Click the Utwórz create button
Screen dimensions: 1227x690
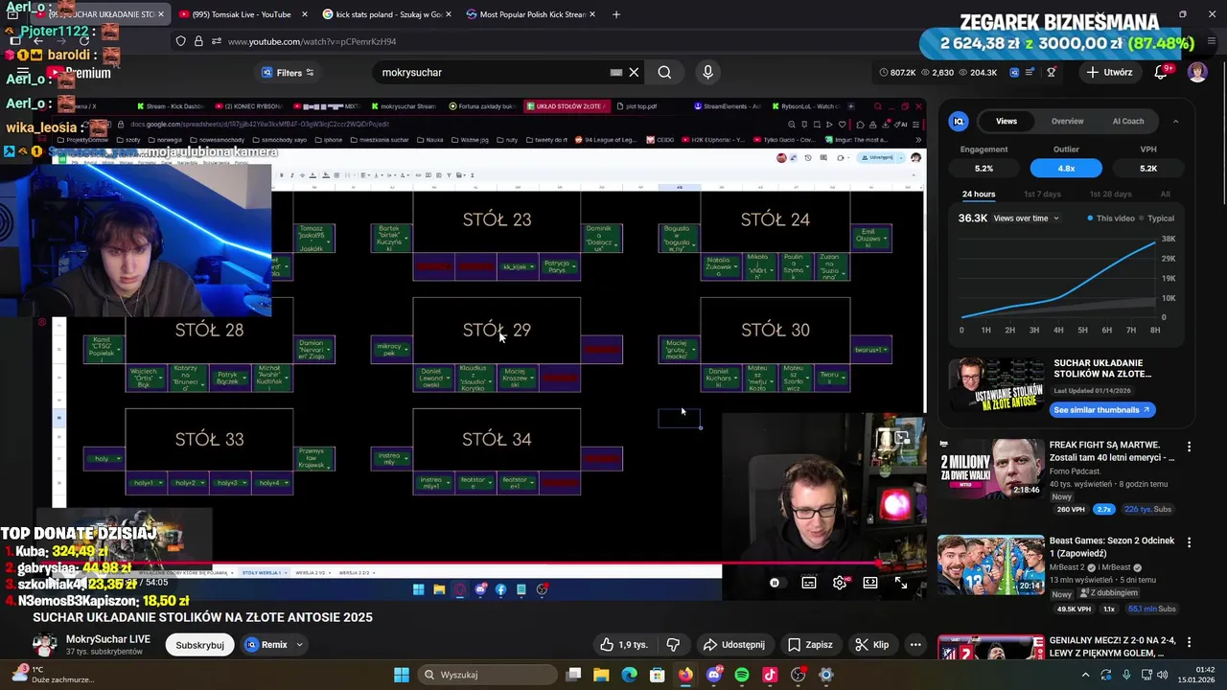point(1110,72)
